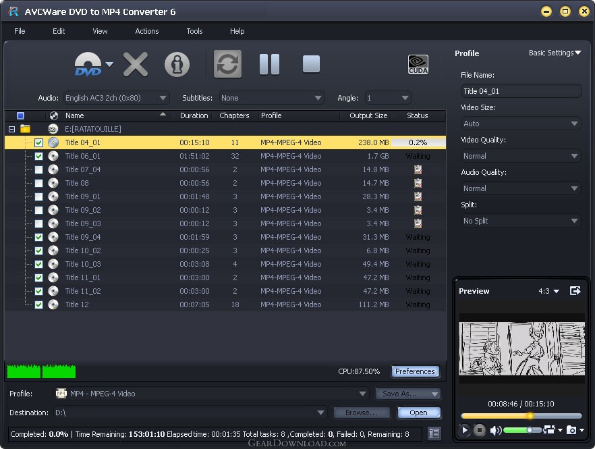Pause the conversion
The height and width of the screenshot is (449, 595).
(269, 64)
